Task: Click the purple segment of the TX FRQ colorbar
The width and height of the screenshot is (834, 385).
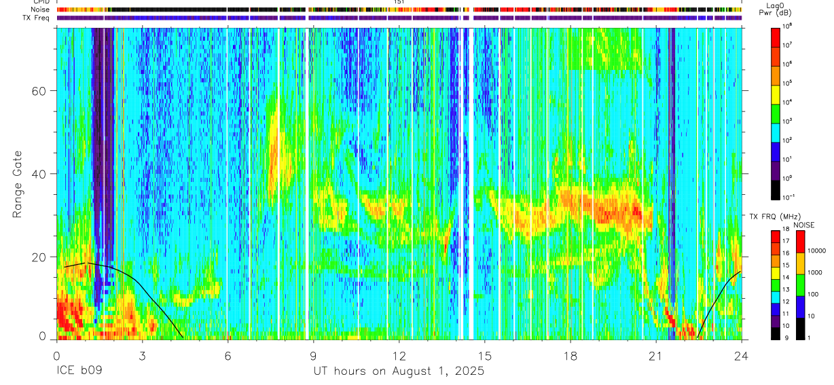Action: 775,321
